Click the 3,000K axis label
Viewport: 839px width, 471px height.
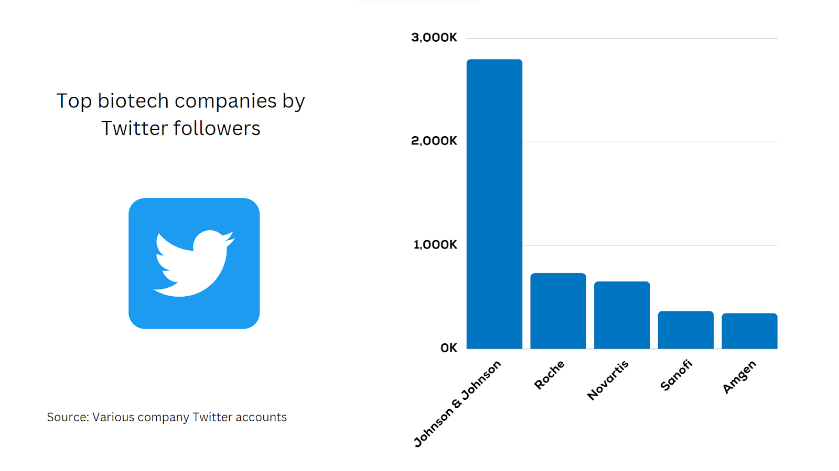(x=434, y=38)
